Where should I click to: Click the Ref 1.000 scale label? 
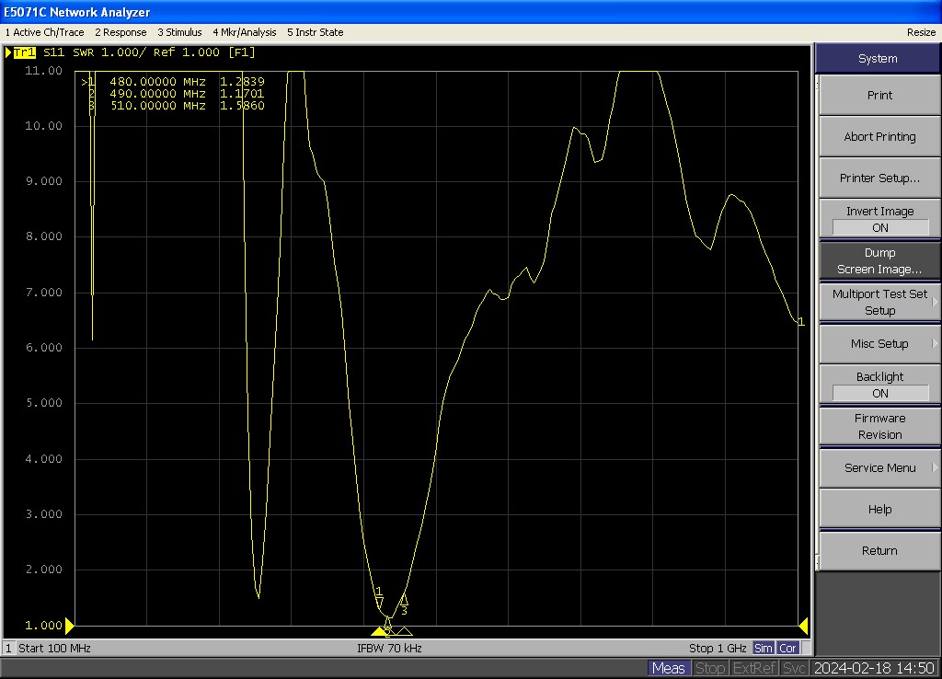[186, 52]
